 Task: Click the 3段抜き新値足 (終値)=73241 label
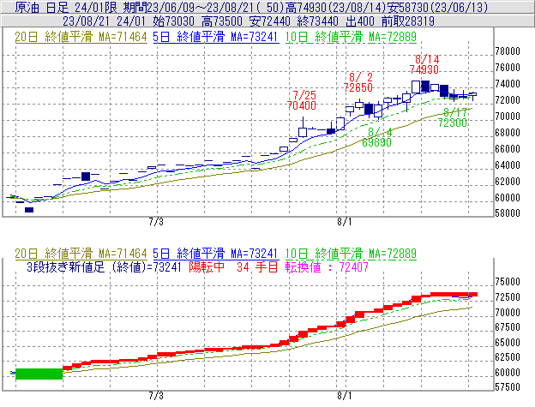(x=104, y=266)
